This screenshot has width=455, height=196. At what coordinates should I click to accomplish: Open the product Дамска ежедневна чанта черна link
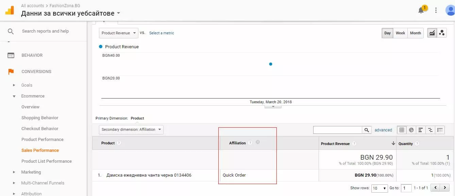[149, 175]
